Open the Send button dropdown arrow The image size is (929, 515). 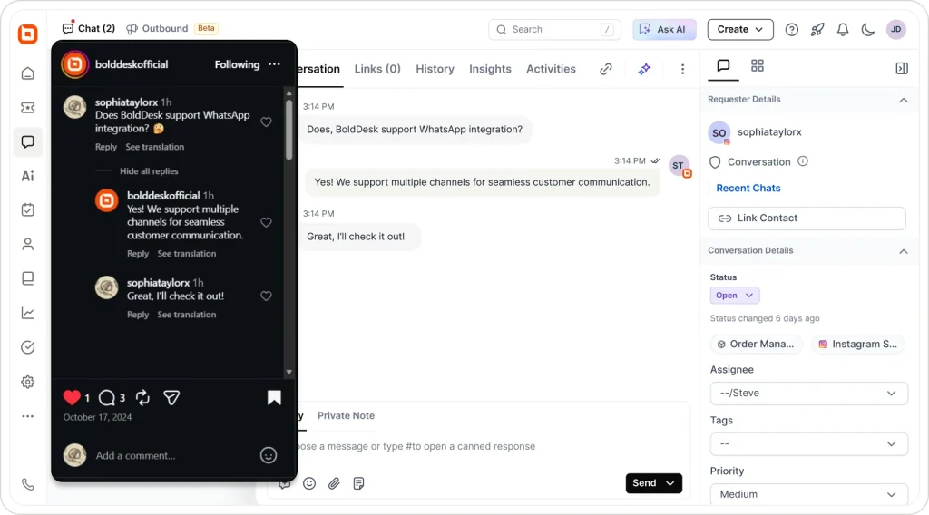[670, 483]
